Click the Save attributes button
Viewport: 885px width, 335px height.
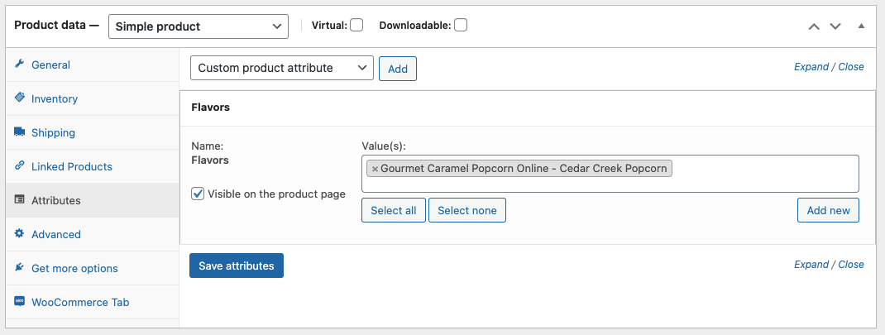[237, 266]
